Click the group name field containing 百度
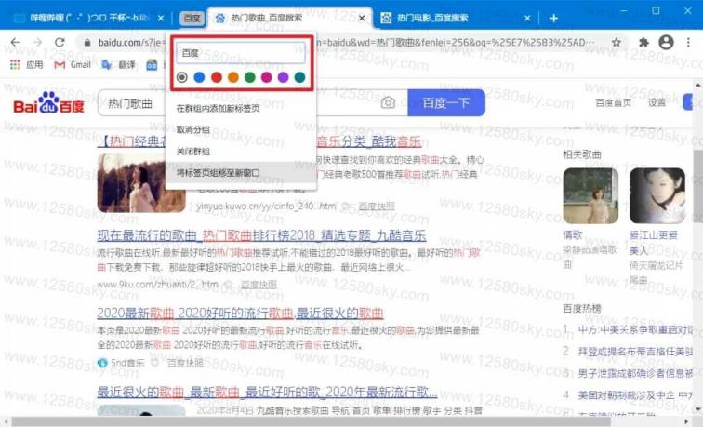This screenshot has width=703, height=427. (x=241, y=53)
